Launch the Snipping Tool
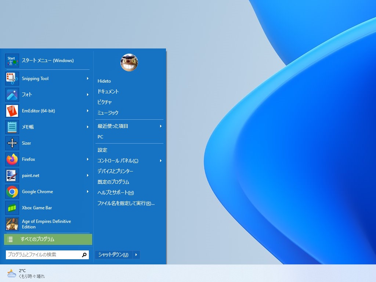Screen dimensions: 376x282 coord(35,78)
